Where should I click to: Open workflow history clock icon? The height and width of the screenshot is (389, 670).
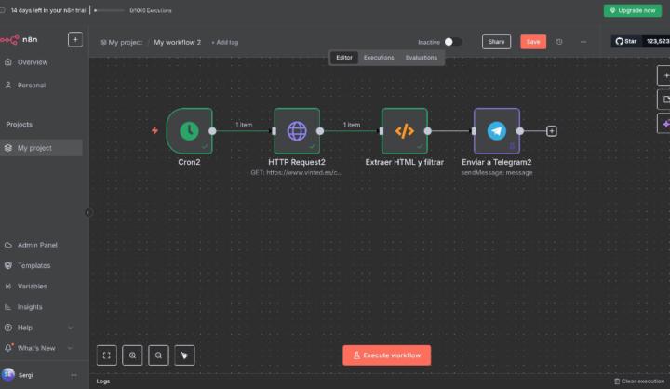click(559, 42)
